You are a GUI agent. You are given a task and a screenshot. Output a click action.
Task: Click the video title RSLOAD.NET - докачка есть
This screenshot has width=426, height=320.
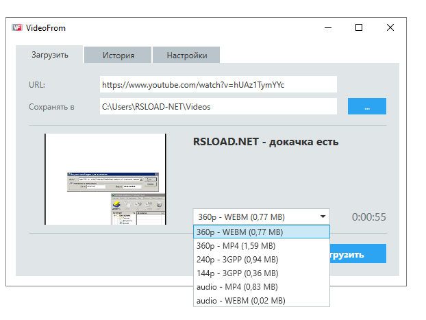pos(266,142)
